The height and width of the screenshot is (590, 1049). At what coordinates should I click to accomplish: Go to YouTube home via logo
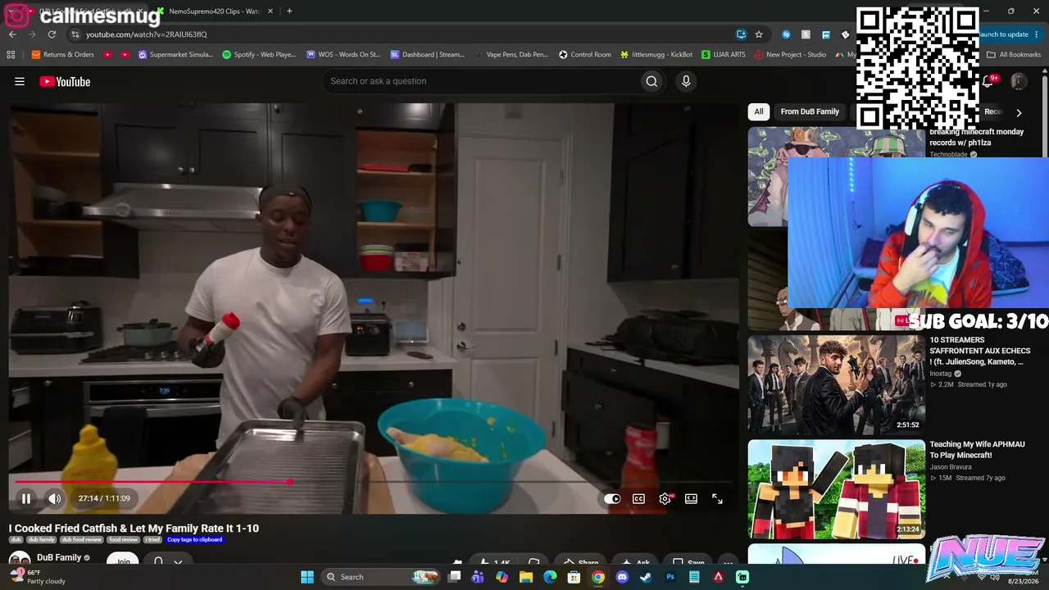[x=65, y=81]
